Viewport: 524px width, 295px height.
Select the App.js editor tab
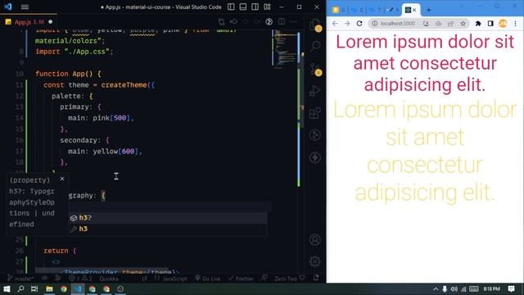(29, 22)
